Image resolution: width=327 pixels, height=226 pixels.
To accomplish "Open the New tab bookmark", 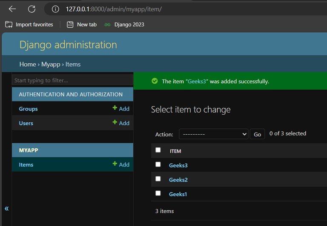I will (82, 25).
